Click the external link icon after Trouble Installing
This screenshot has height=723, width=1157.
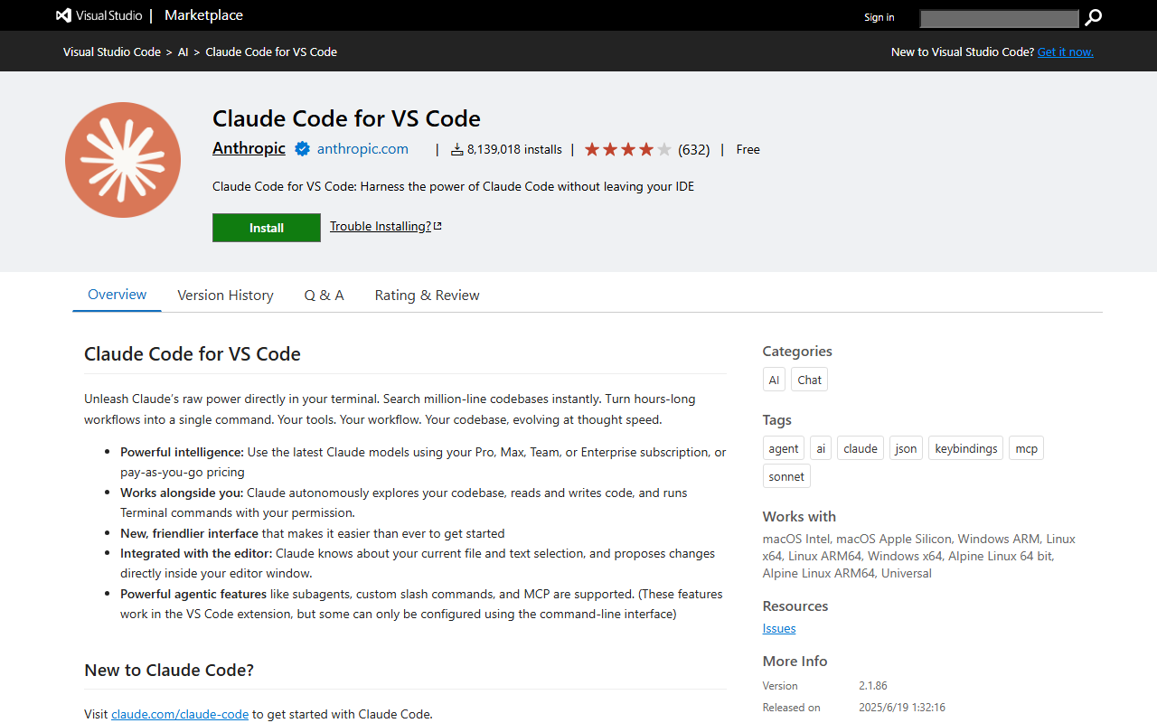coord(437,225)
